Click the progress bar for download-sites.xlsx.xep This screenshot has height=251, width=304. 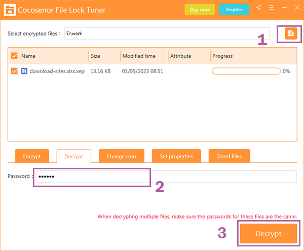pyautogui.click(x=246, y=71)
